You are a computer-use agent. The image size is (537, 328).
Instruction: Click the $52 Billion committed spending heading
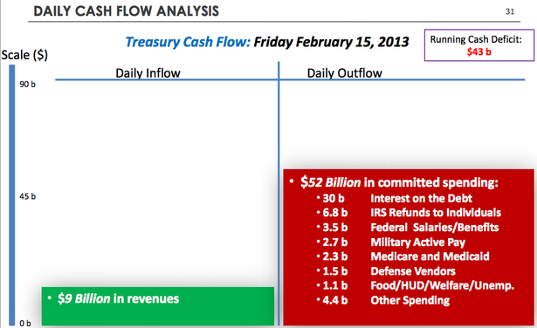coord(399,182)
